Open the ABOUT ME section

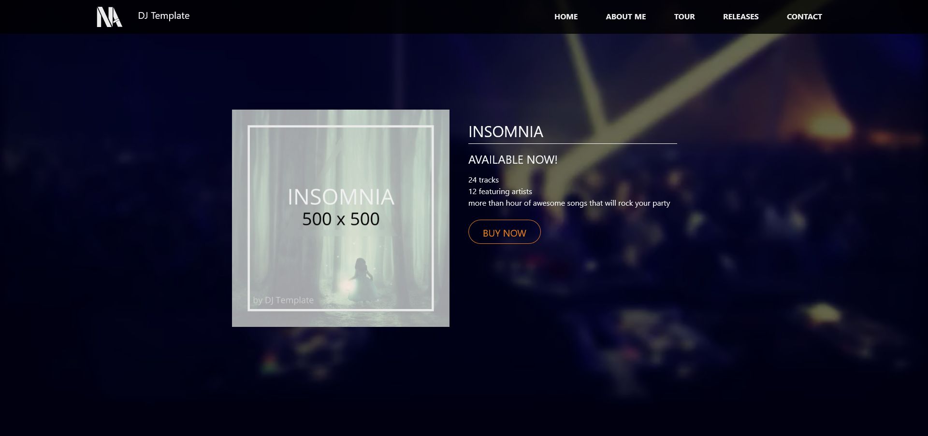pyautogui.click(x=625, y=16)
